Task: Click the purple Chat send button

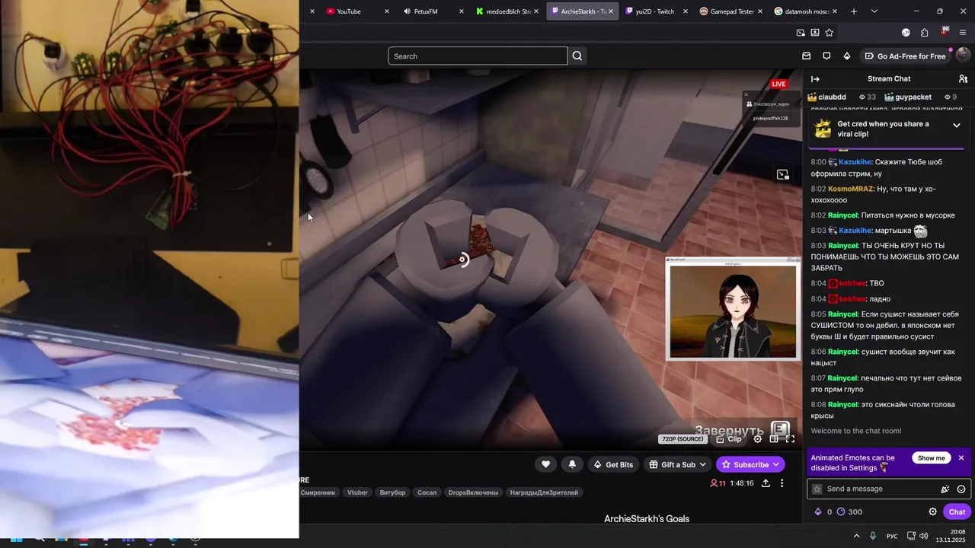Action: (957, 512)
